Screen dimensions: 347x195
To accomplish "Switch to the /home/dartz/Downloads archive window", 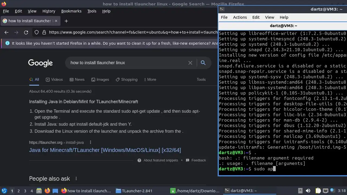I will [195, 191].
